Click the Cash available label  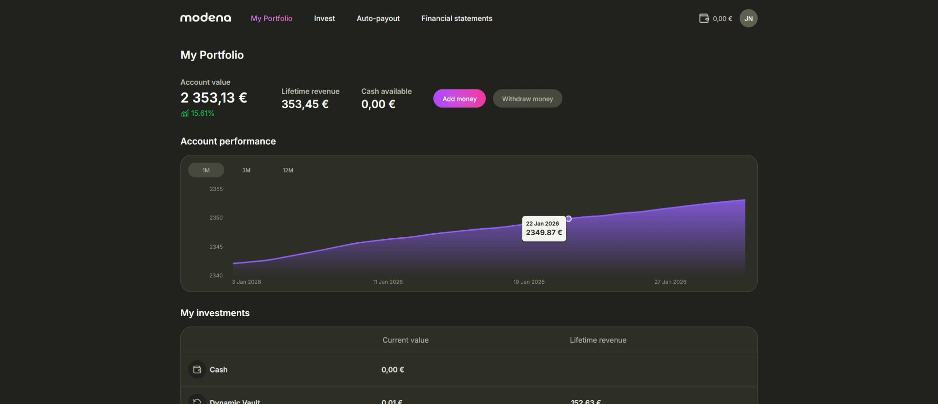click(x=386, y=91)
